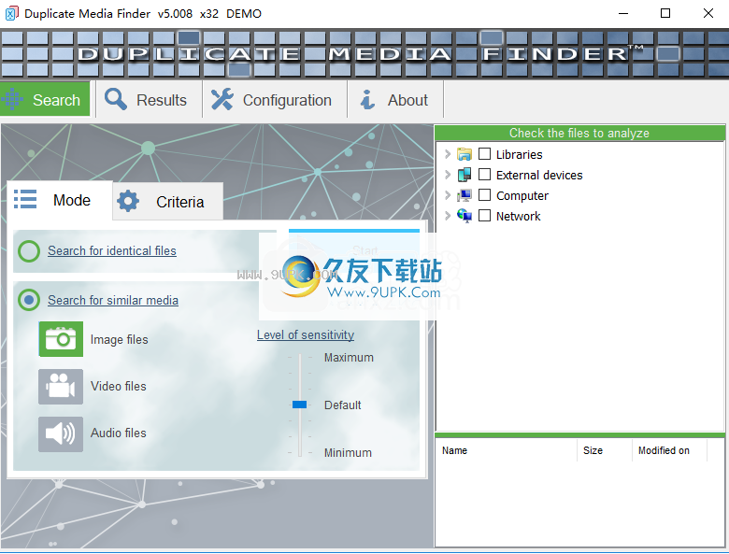Open the Configuration tab
Screen dimensions: 729x554
[275, 99]
